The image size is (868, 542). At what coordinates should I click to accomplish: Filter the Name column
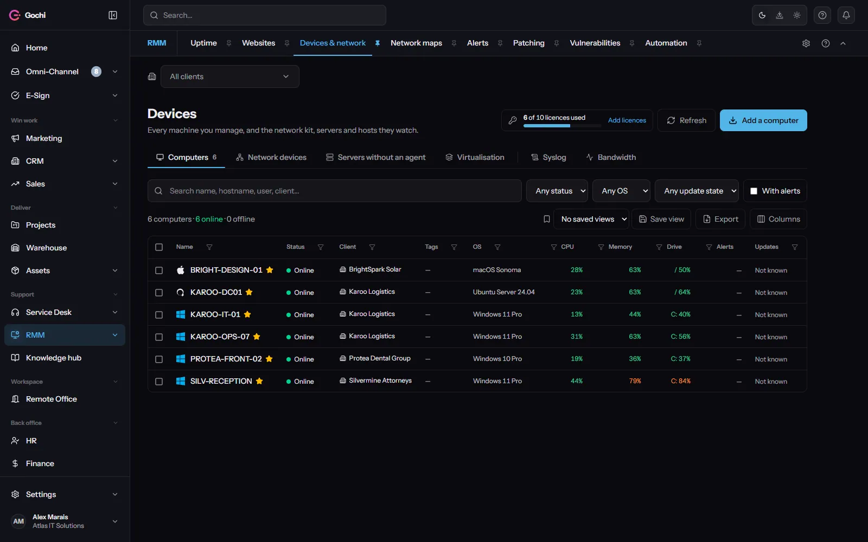[209, 247]
